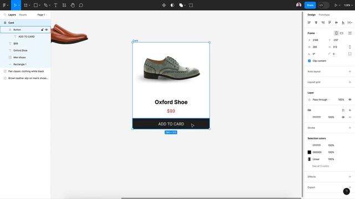Select the Pen tool
This screenshot has width=355, height=199.
click(x=45, y=5)
